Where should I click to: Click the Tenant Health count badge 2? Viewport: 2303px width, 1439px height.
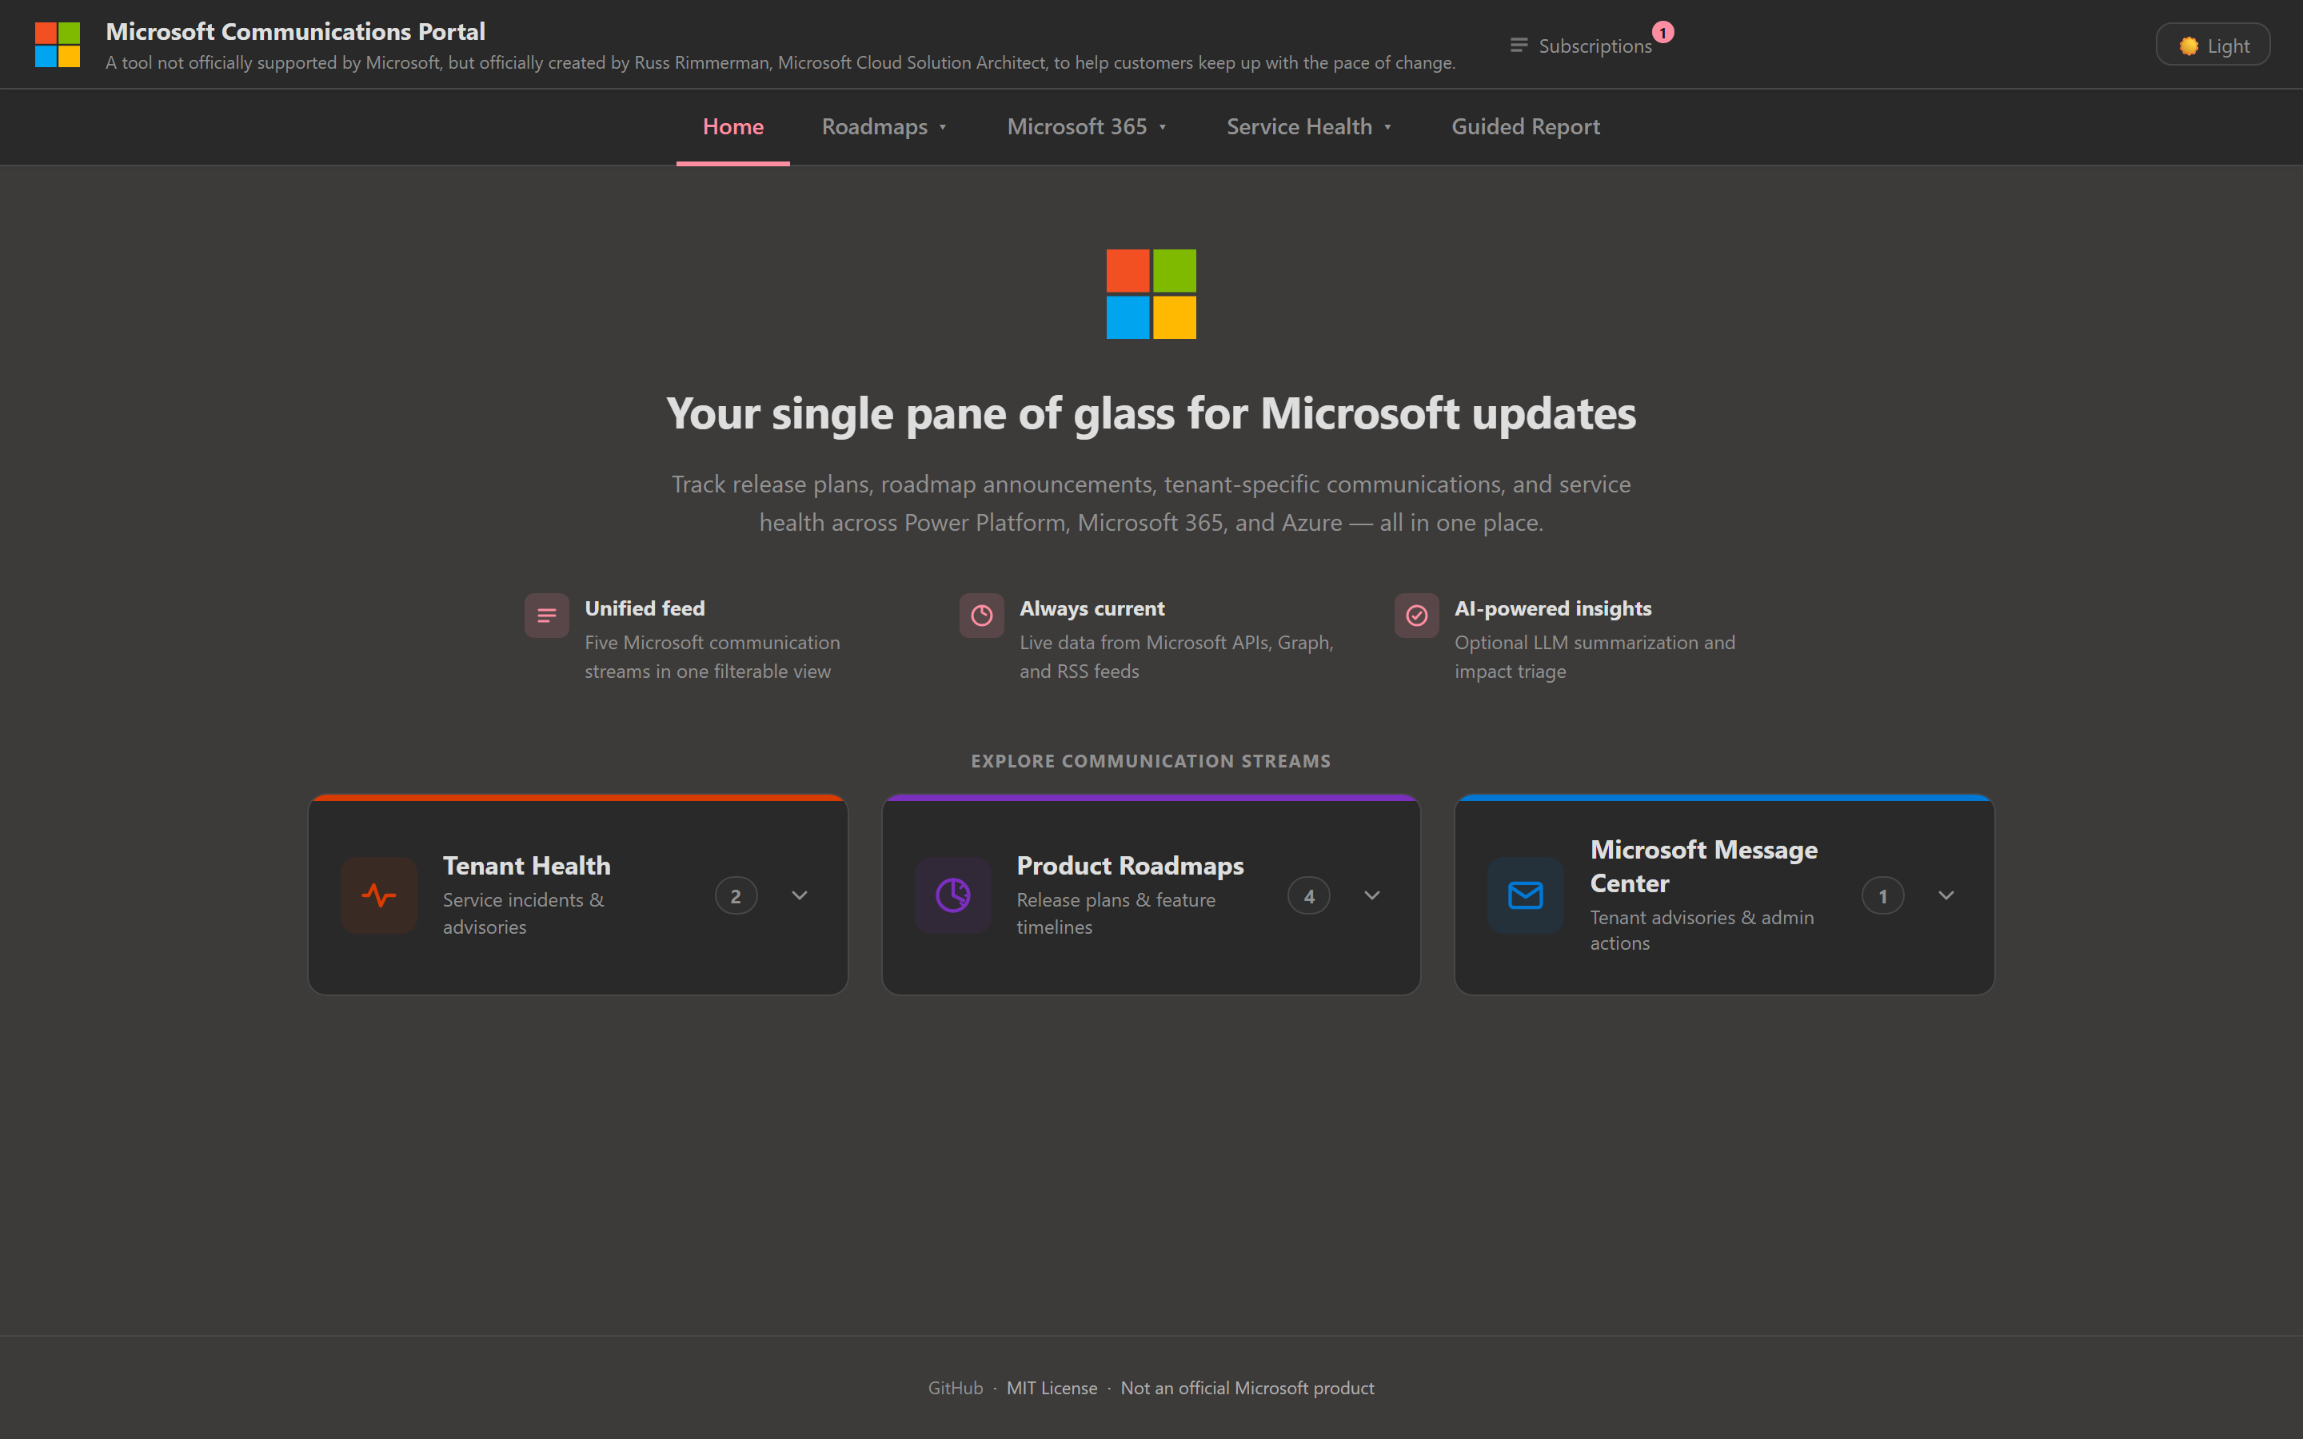736,895
